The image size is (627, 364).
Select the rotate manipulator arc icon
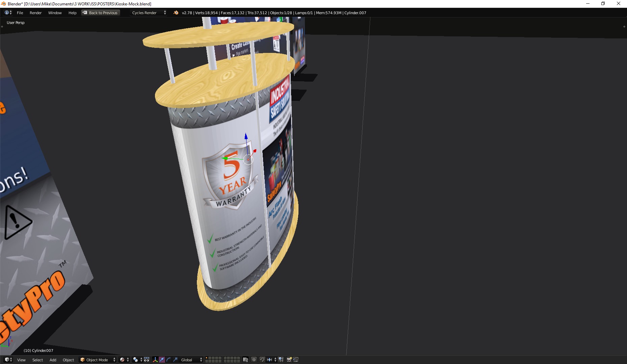point(168,360)
